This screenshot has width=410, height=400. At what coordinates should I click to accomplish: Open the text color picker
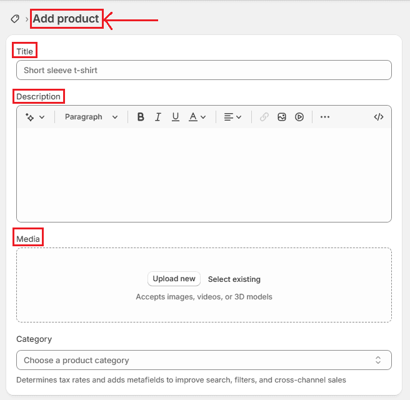pyautogui.click(x=193, y=117)
